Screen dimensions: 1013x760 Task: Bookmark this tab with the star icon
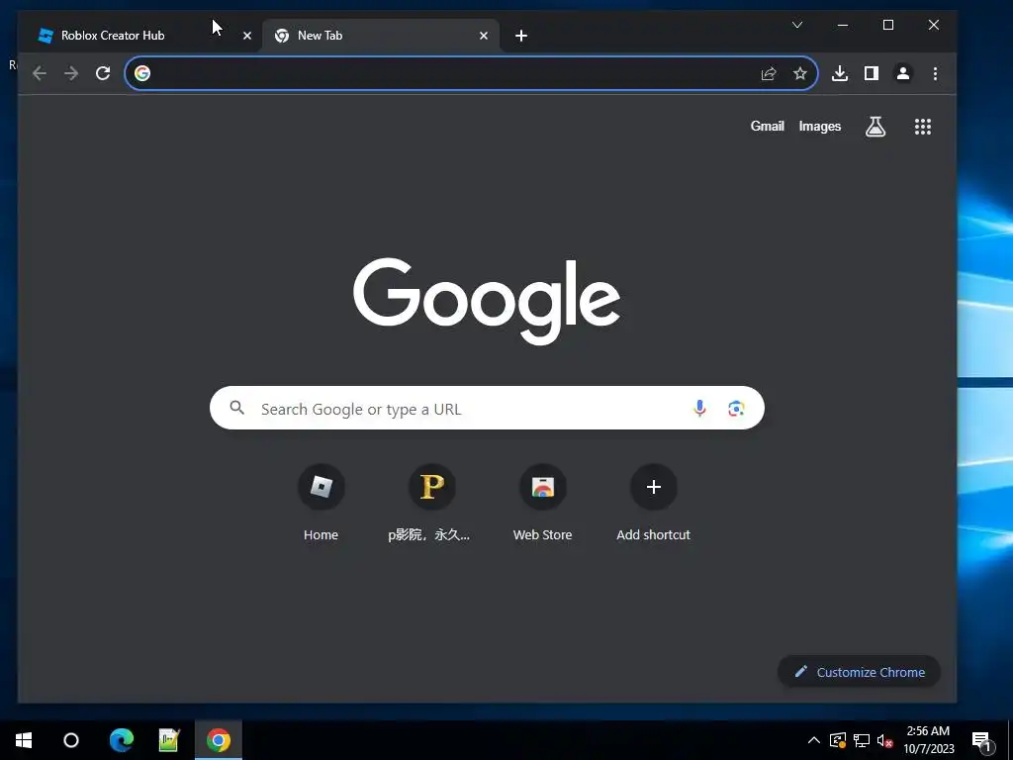tap(799, 73)
